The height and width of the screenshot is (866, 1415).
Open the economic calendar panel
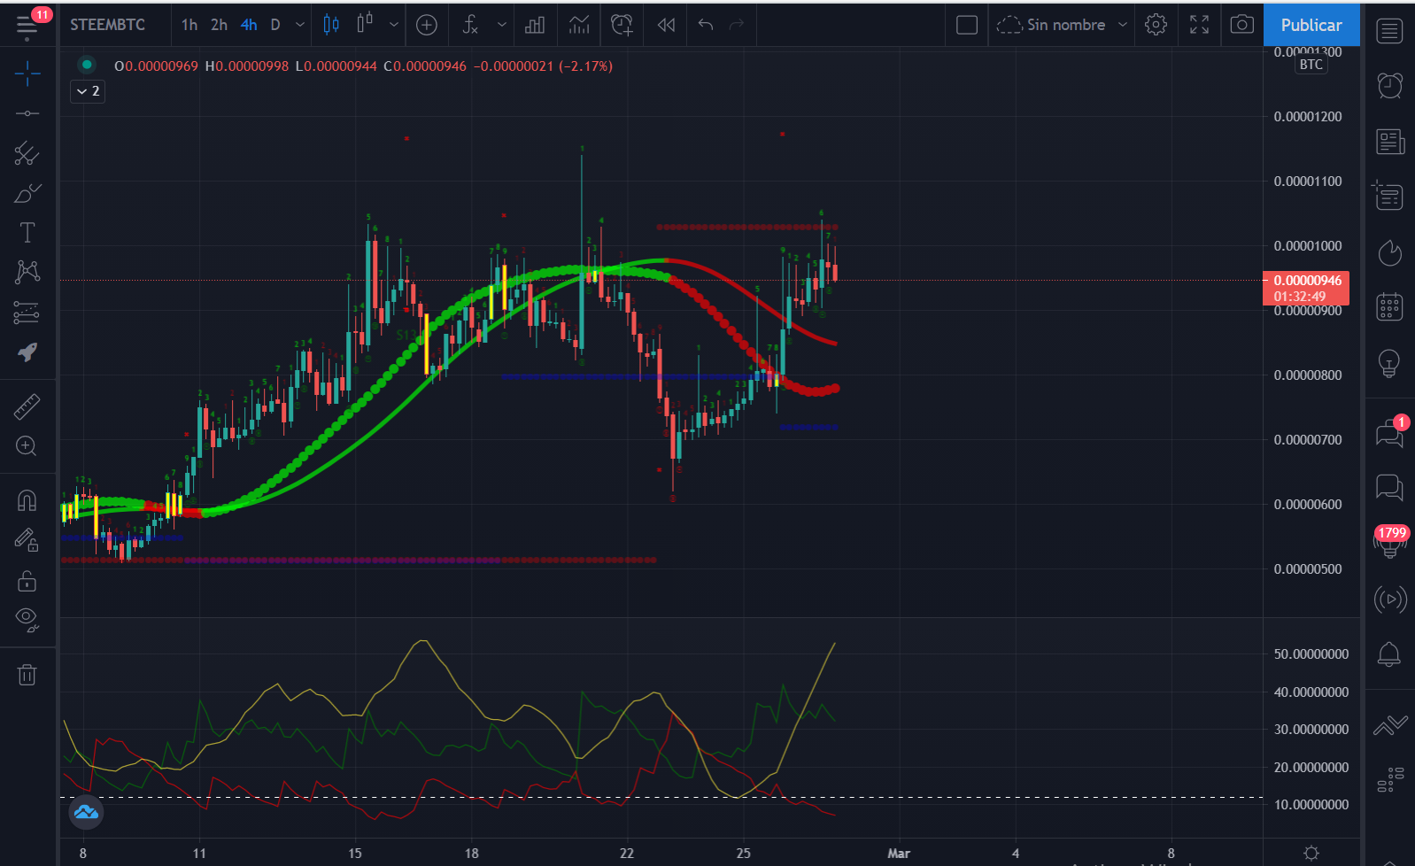1389,306
